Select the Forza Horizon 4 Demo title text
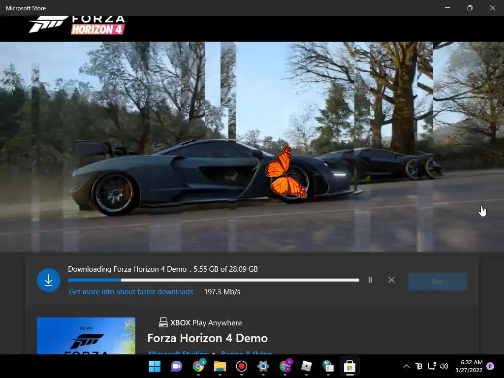 [x=208, y=338]
